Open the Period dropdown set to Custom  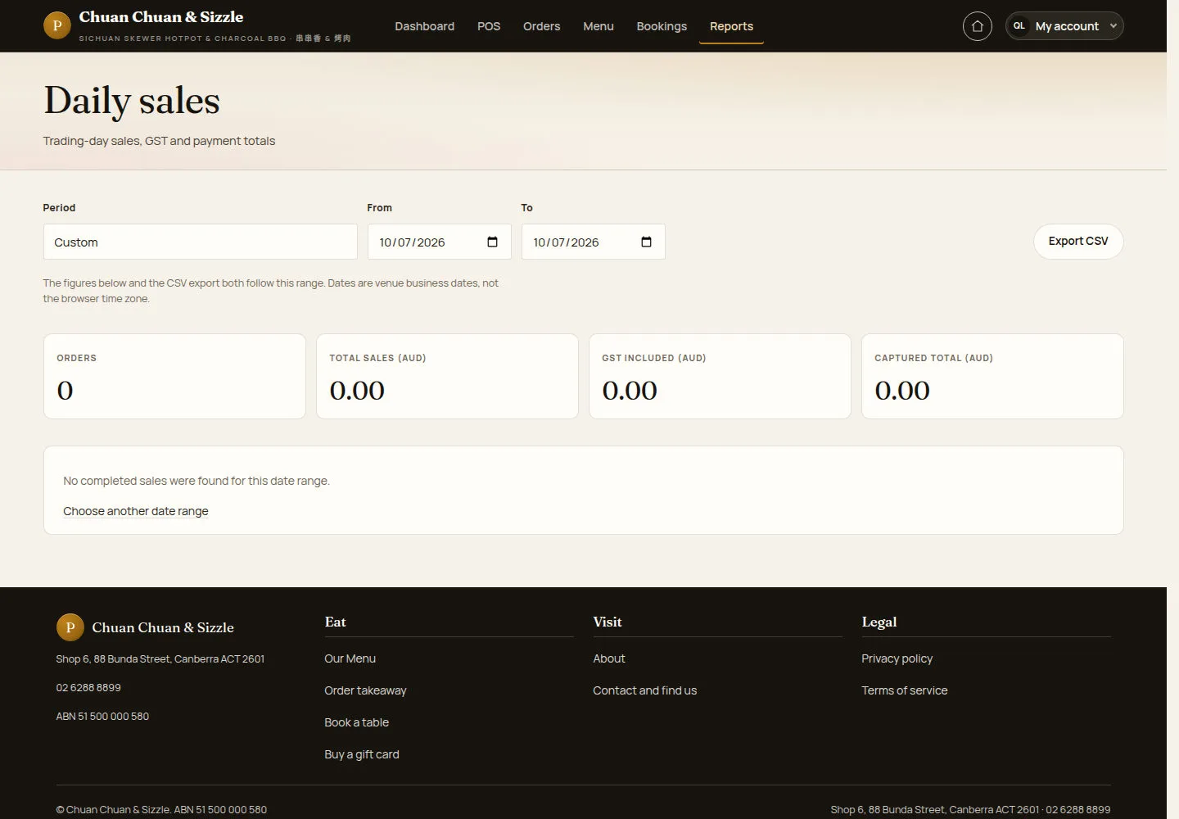(x=200, y=242)
